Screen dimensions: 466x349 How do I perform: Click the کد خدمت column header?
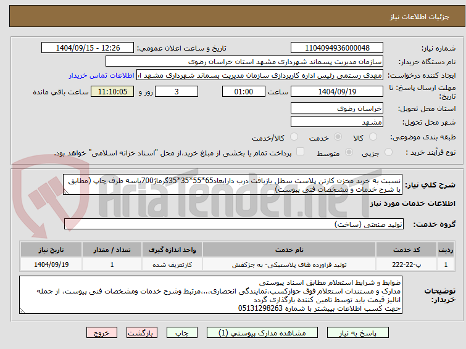click(x=407, y=250)
